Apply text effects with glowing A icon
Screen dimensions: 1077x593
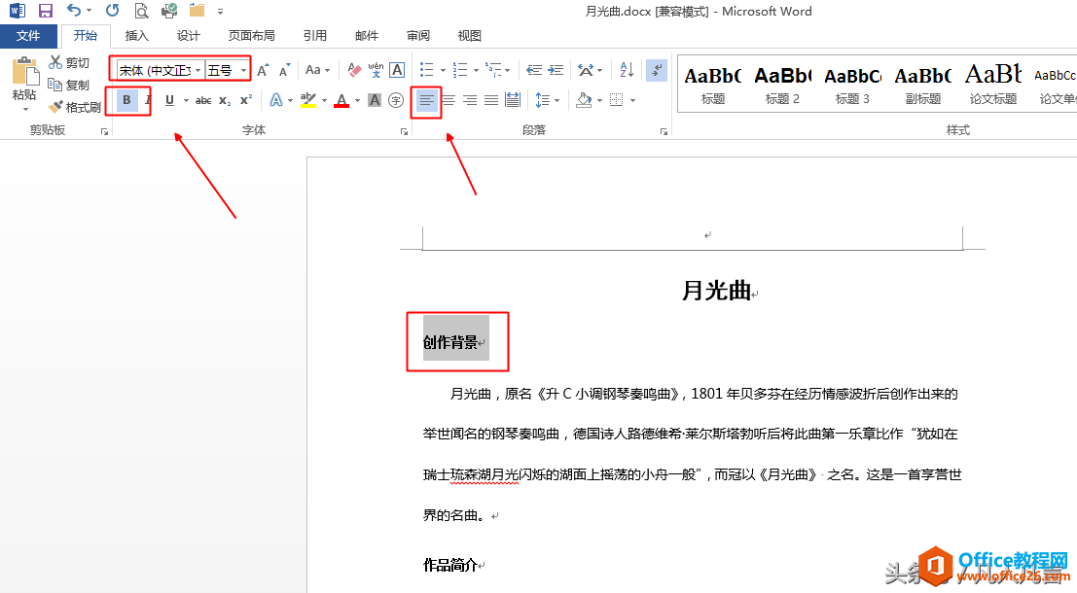tap(276, 100)
